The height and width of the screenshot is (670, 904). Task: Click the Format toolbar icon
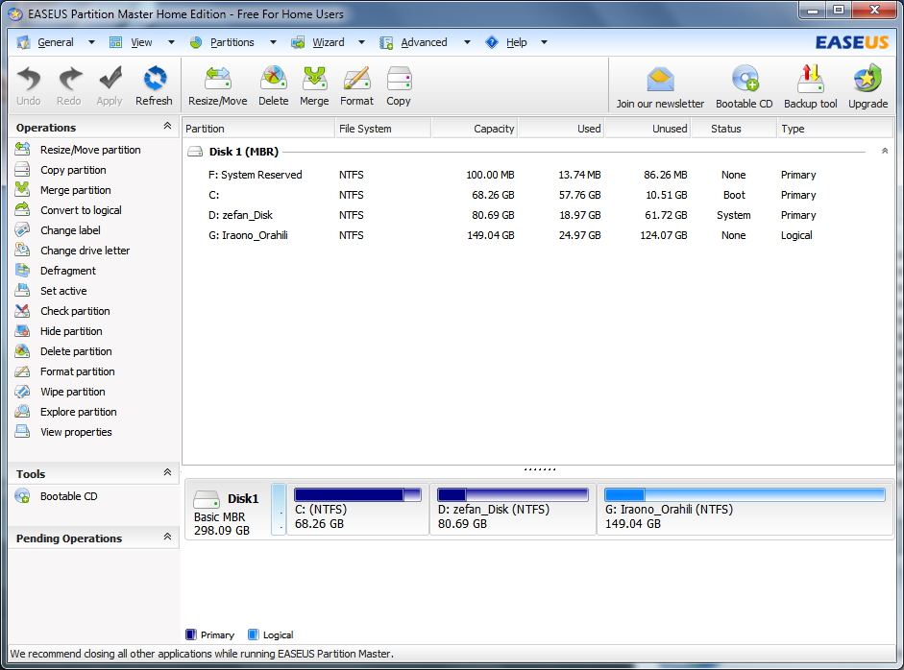356,85
